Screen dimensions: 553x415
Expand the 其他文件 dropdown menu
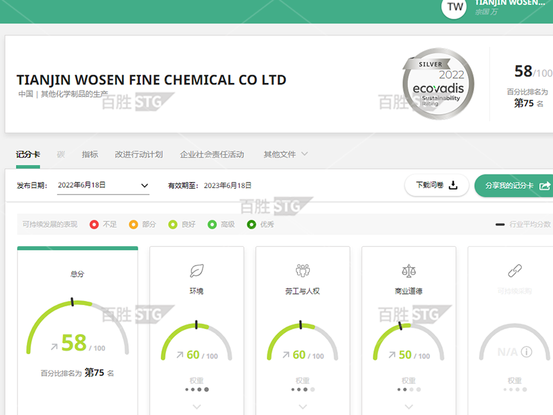click(285, 154)
